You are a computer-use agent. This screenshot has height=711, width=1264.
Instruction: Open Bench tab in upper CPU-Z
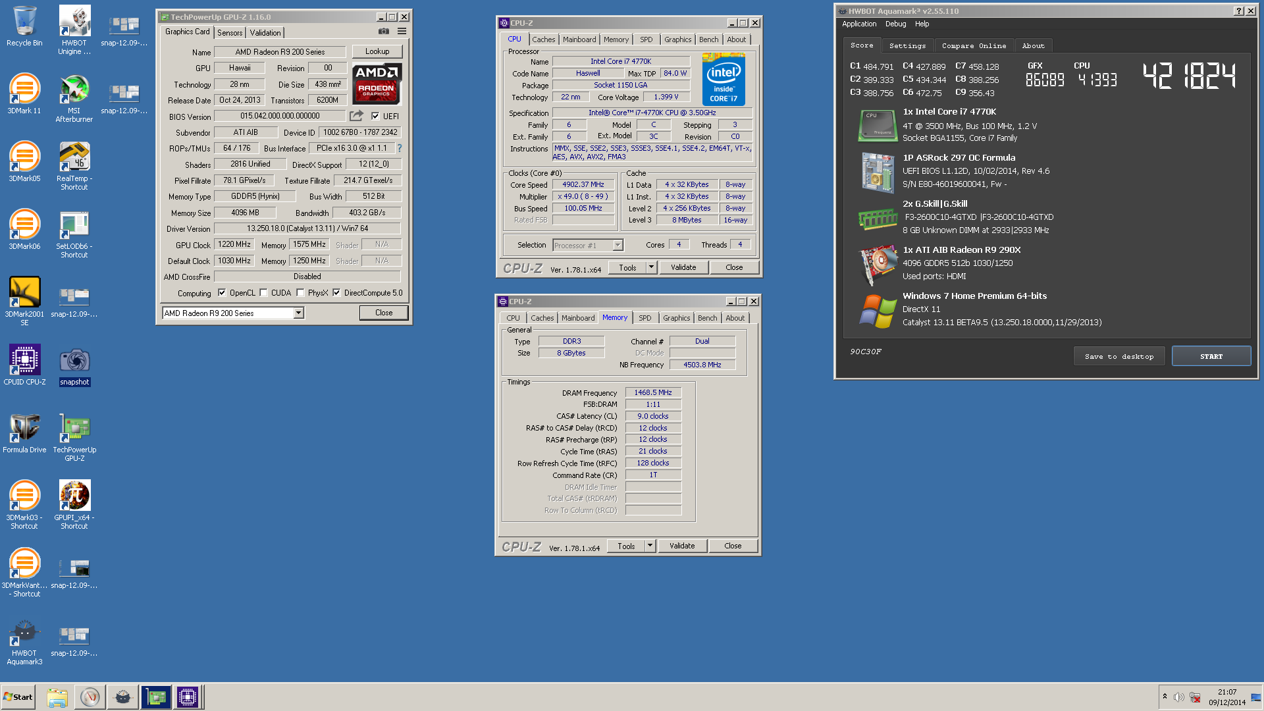click(x=709, y=39)
